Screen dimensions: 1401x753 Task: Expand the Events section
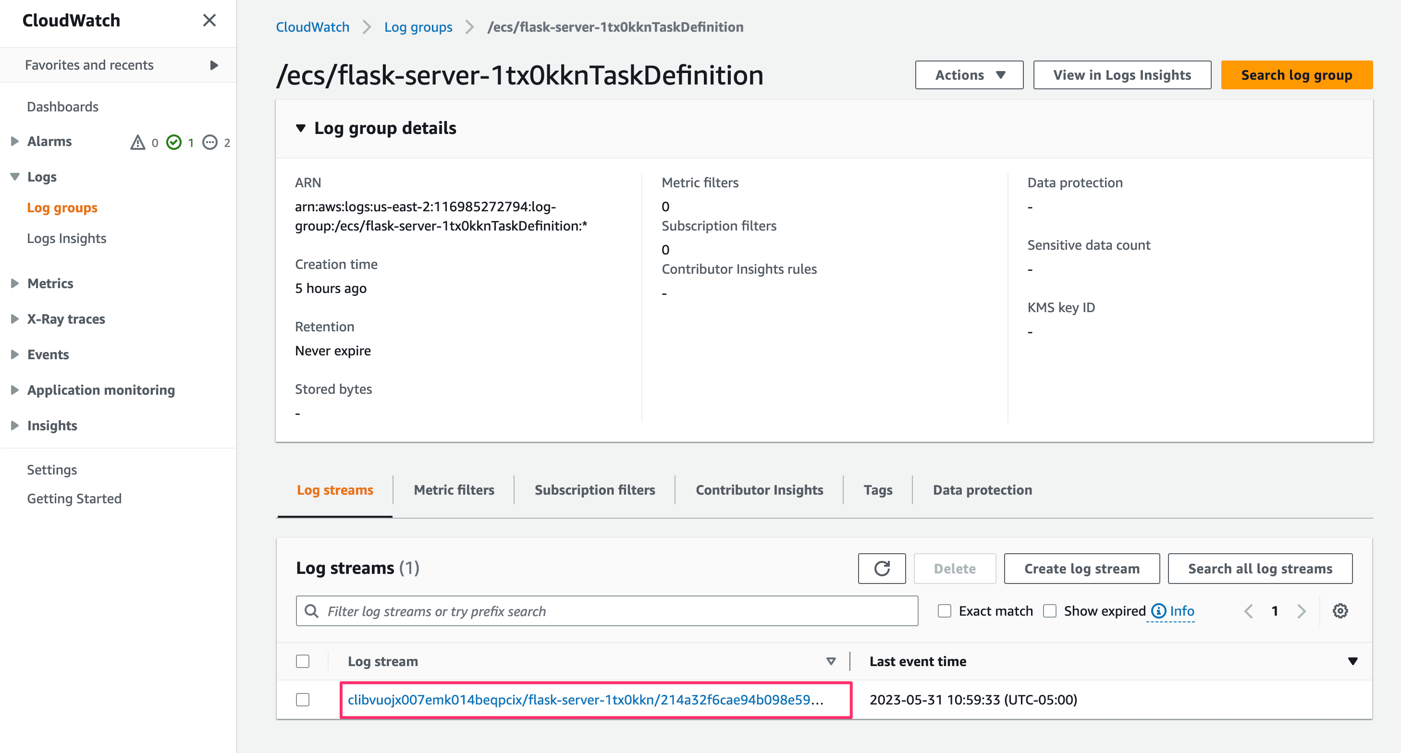15,354
